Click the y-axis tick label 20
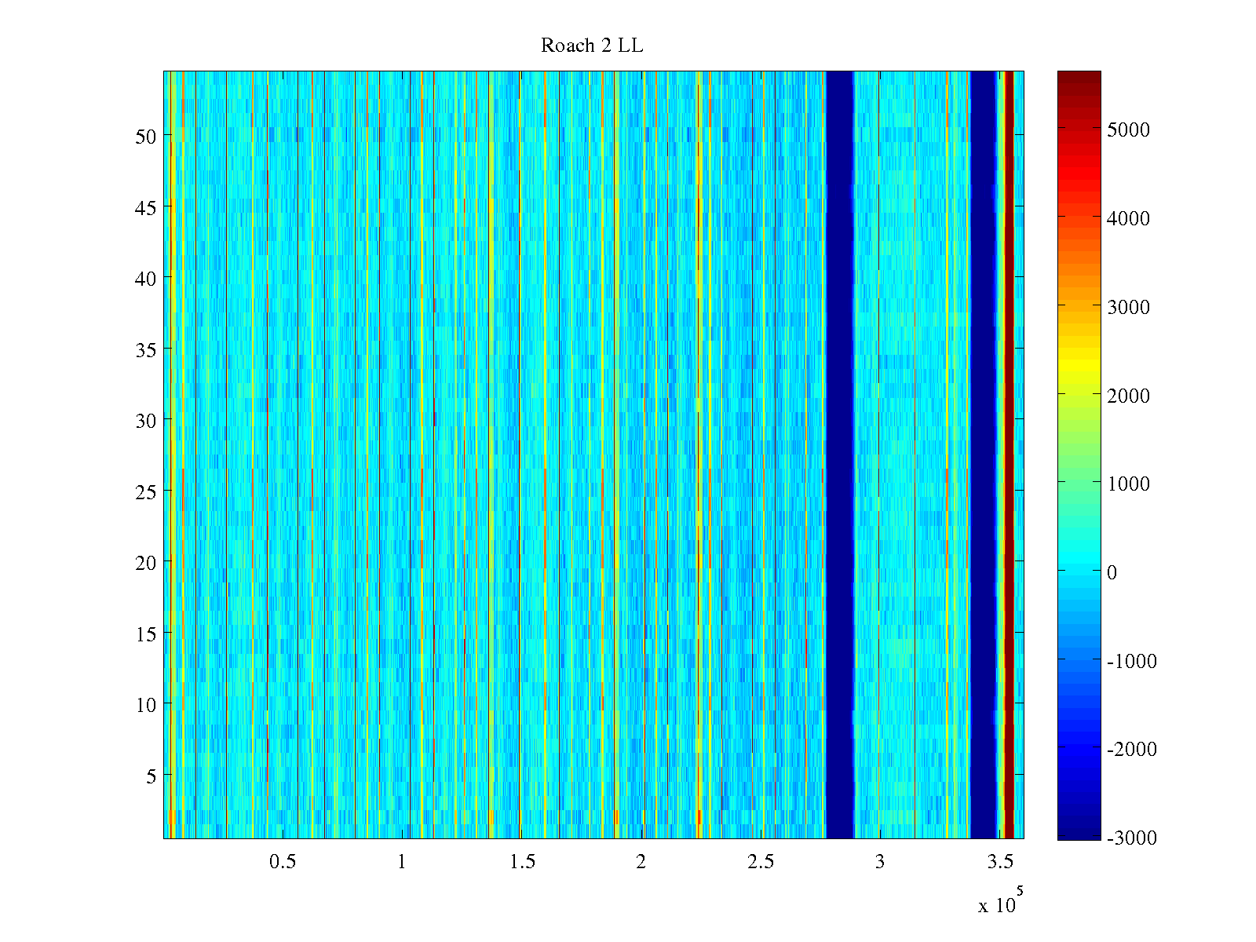Screen dimensions: 1256x942 146,562
